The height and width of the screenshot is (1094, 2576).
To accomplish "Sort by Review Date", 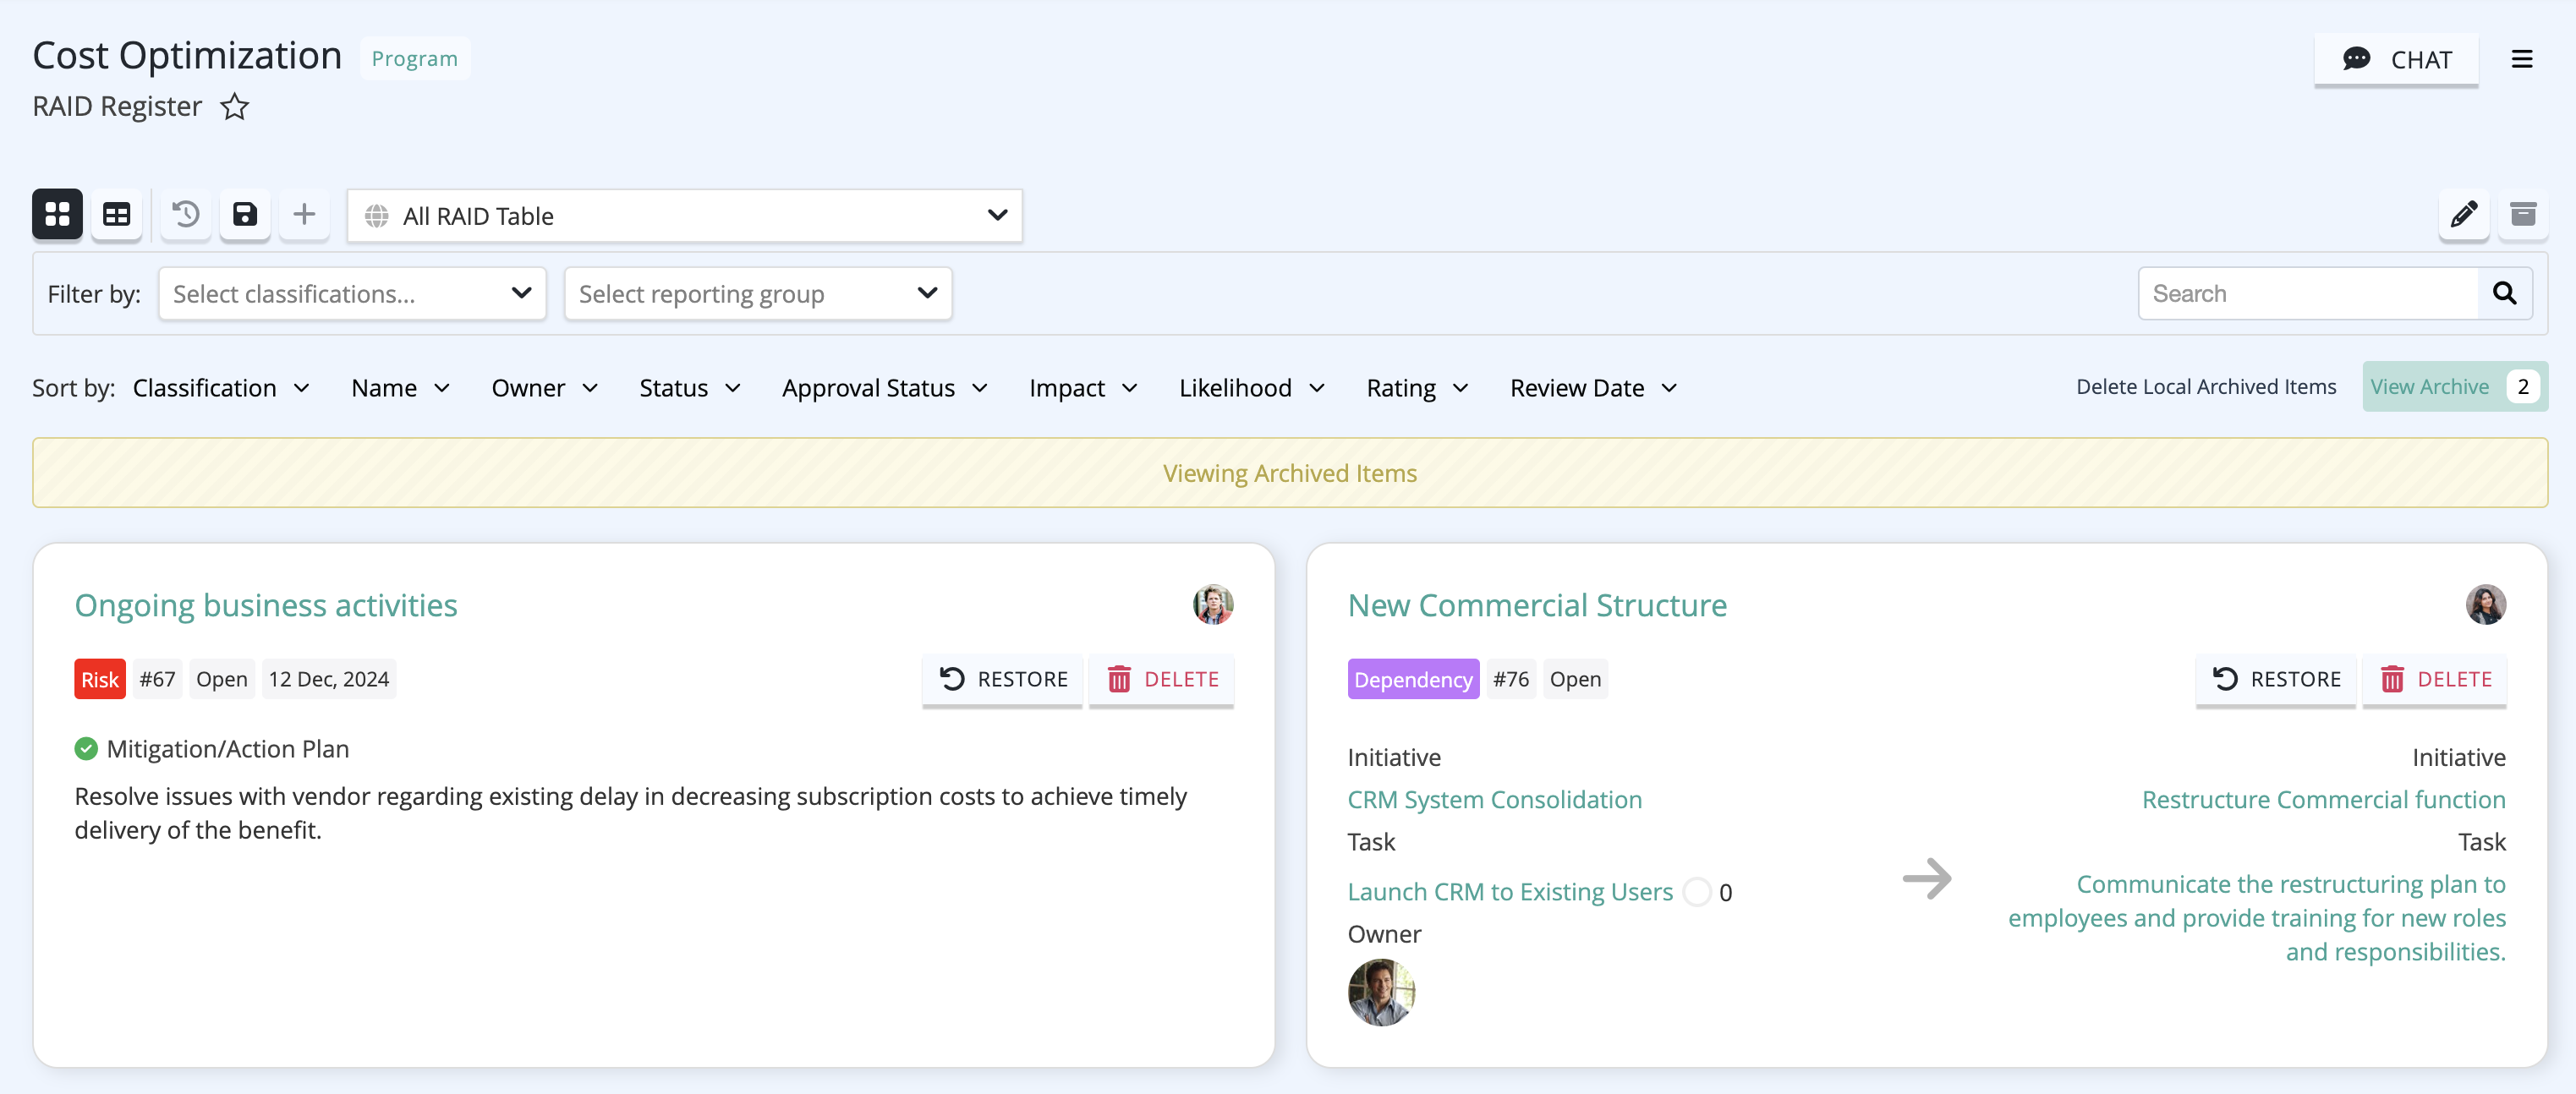I will (1594, 388).
